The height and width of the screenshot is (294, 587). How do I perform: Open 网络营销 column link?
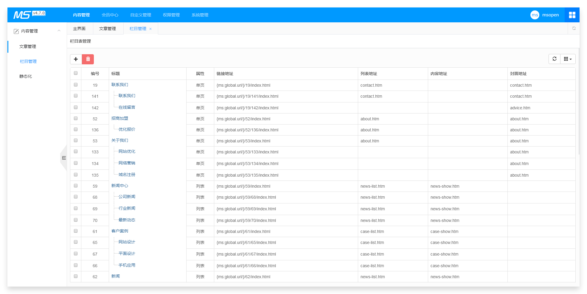[x=127, y=163]
